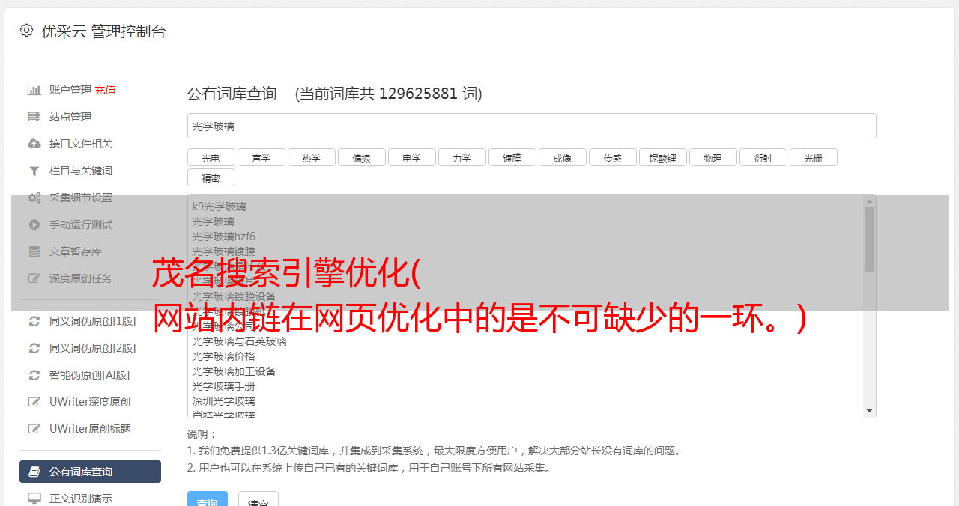The height and width of the screenshot is (506, 959).
Task: Click the 清空 button
Action: coord(258,499)
